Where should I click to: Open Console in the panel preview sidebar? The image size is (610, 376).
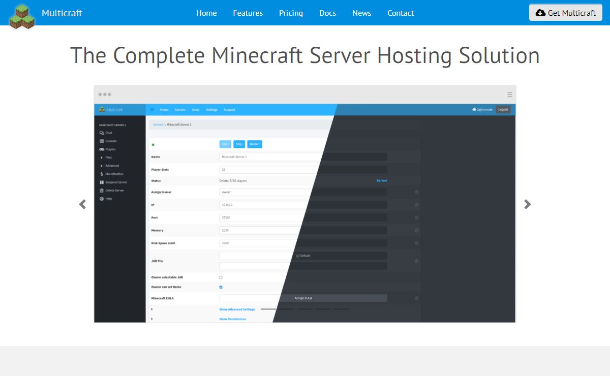coord(108,141)
